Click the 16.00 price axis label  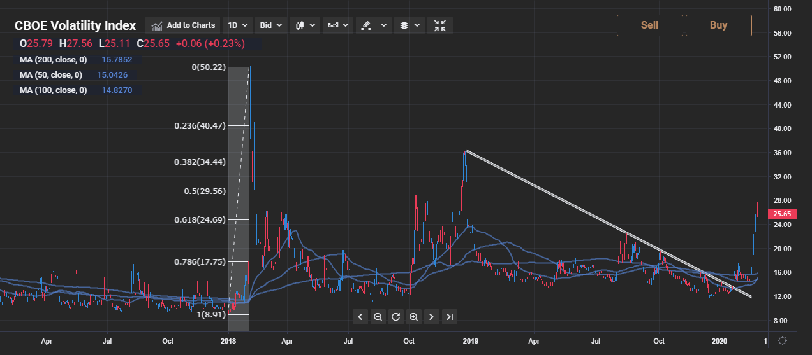782,272
